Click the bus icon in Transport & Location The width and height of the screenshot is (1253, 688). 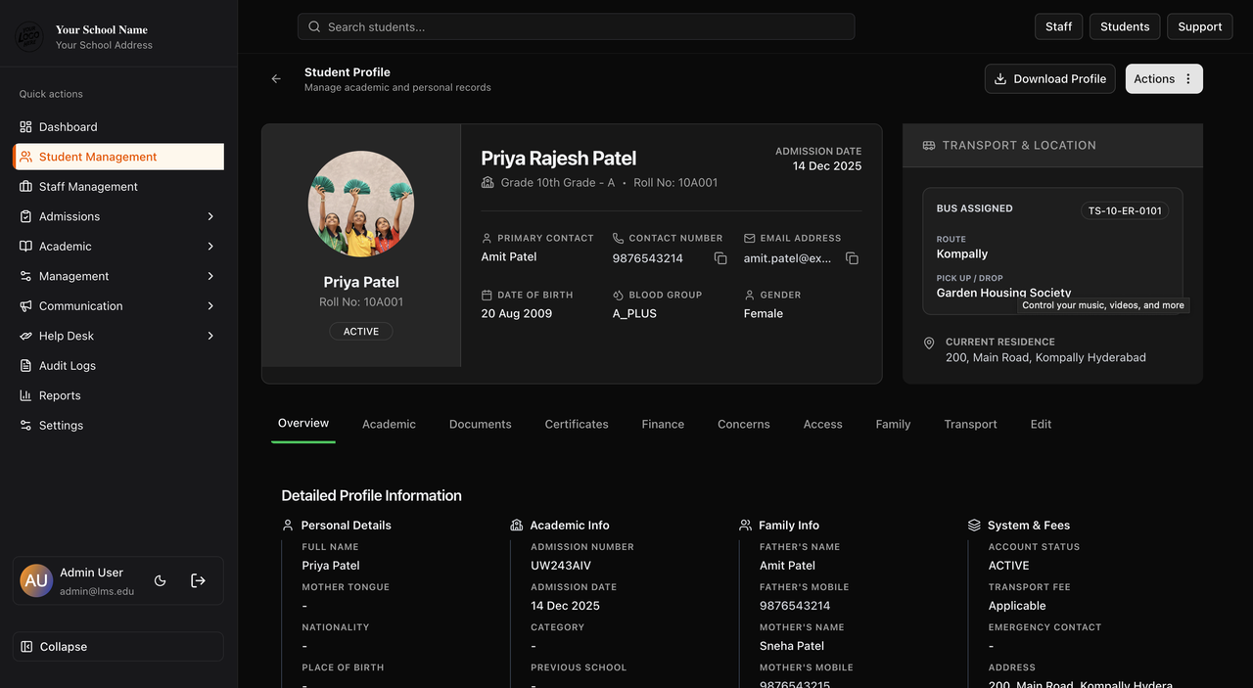pyautogui.click(x=929, y=145)
